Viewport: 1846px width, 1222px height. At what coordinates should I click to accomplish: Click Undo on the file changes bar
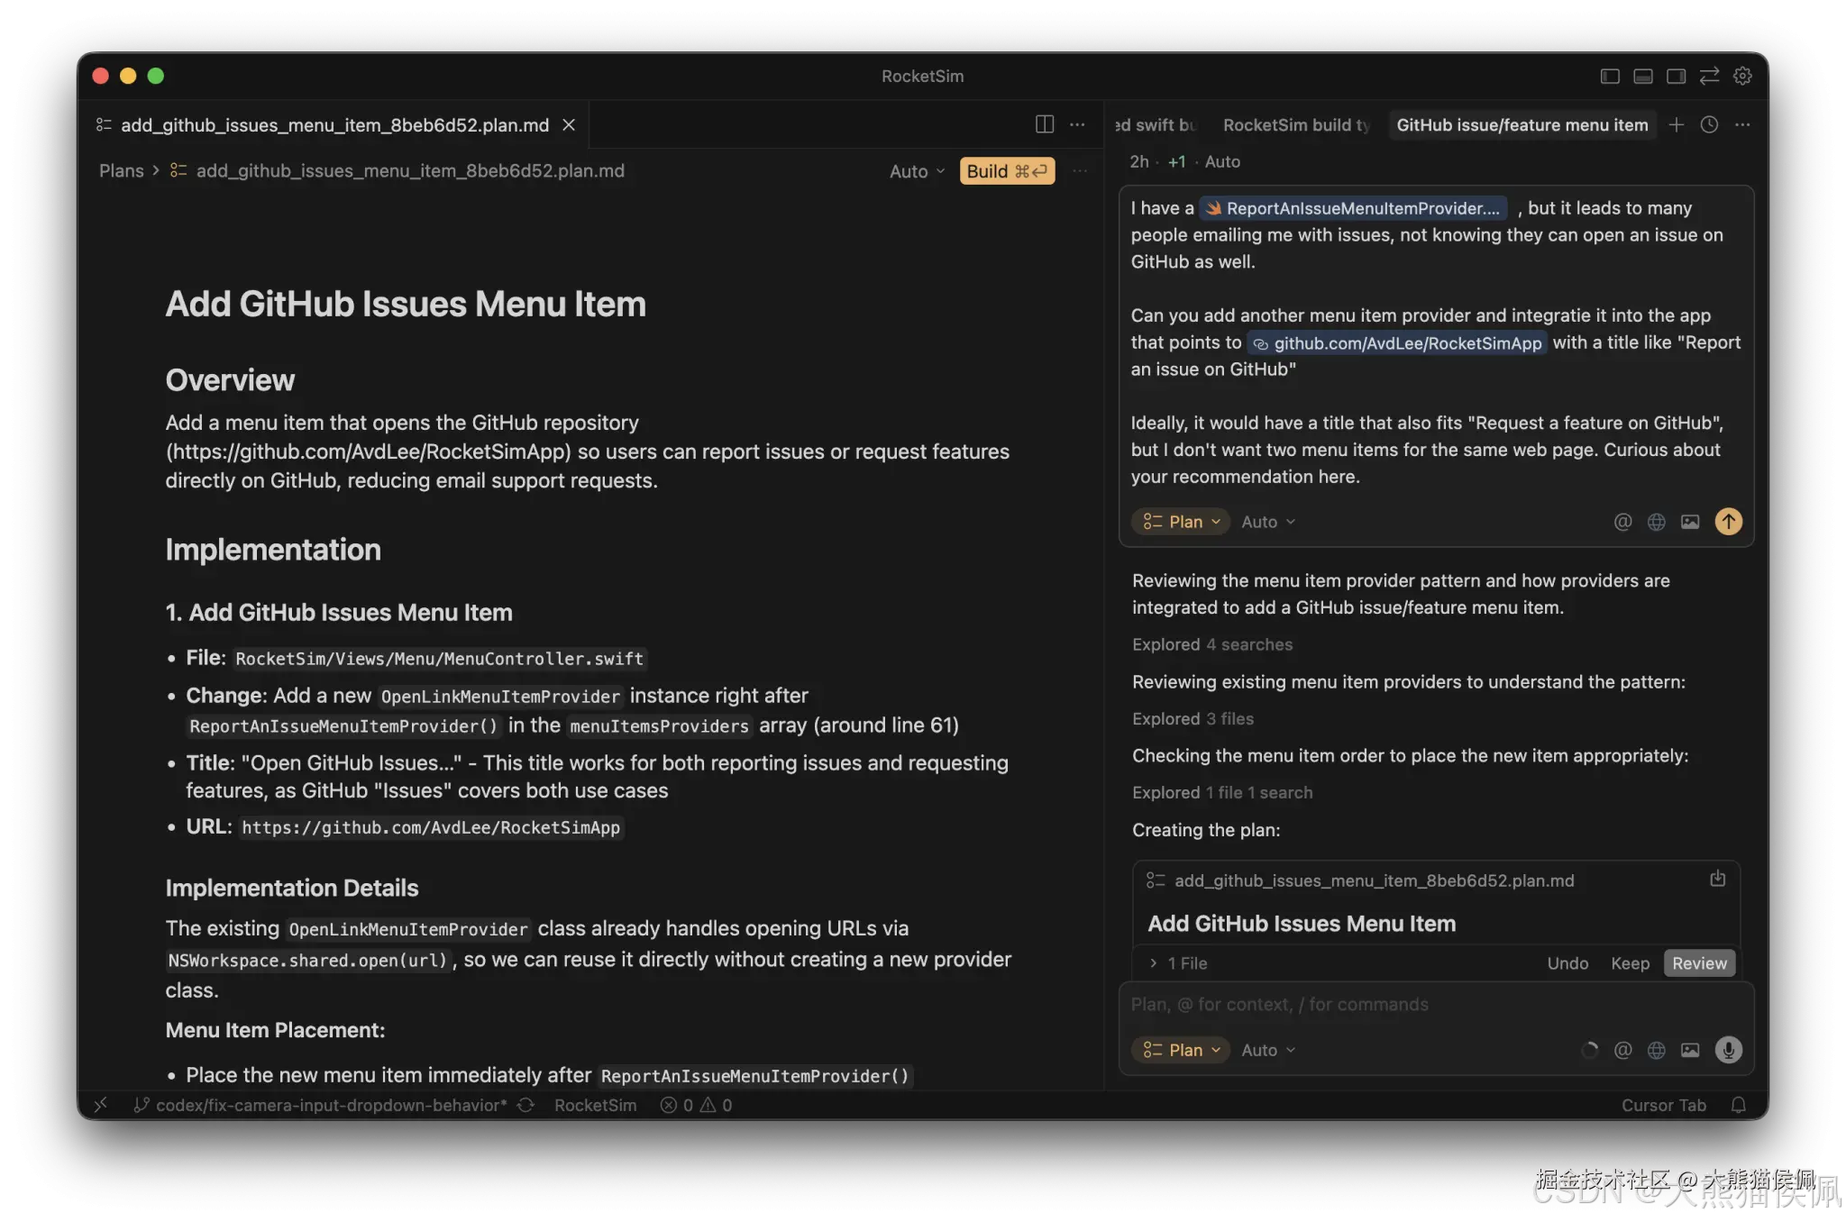1567,963
